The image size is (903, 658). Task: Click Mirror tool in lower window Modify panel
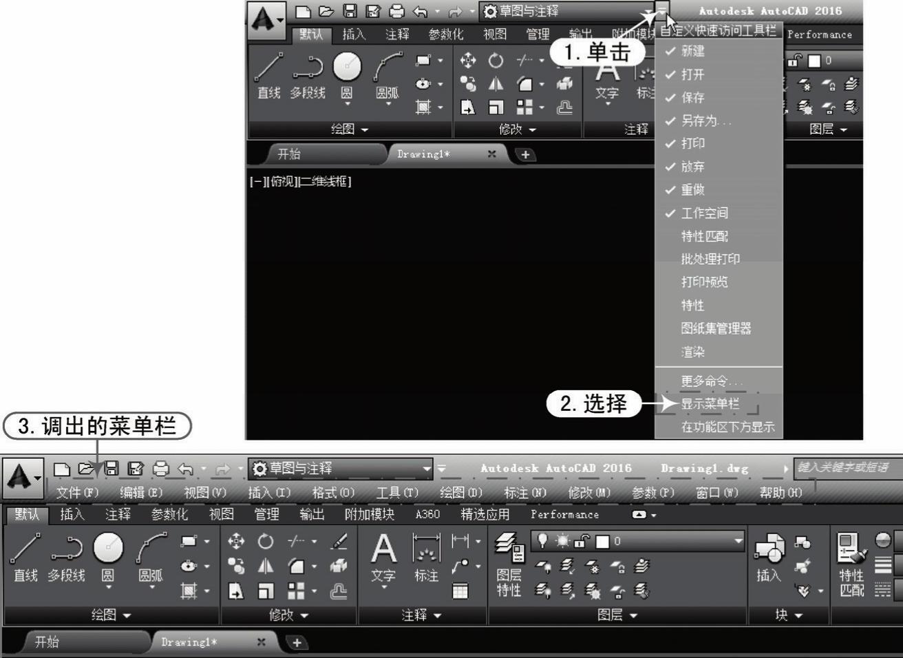(x=266, y=566)
